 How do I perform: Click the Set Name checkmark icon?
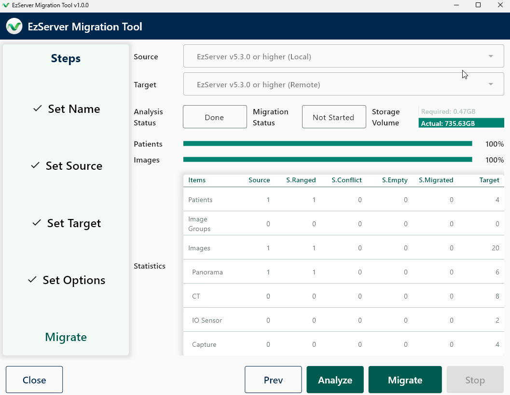38,108
